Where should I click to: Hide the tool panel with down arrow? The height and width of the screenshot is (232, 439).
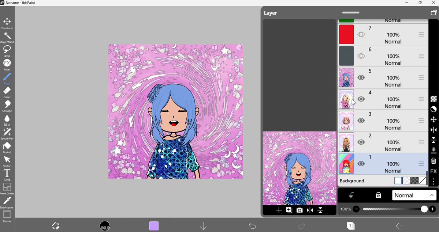tap(203, 226)
